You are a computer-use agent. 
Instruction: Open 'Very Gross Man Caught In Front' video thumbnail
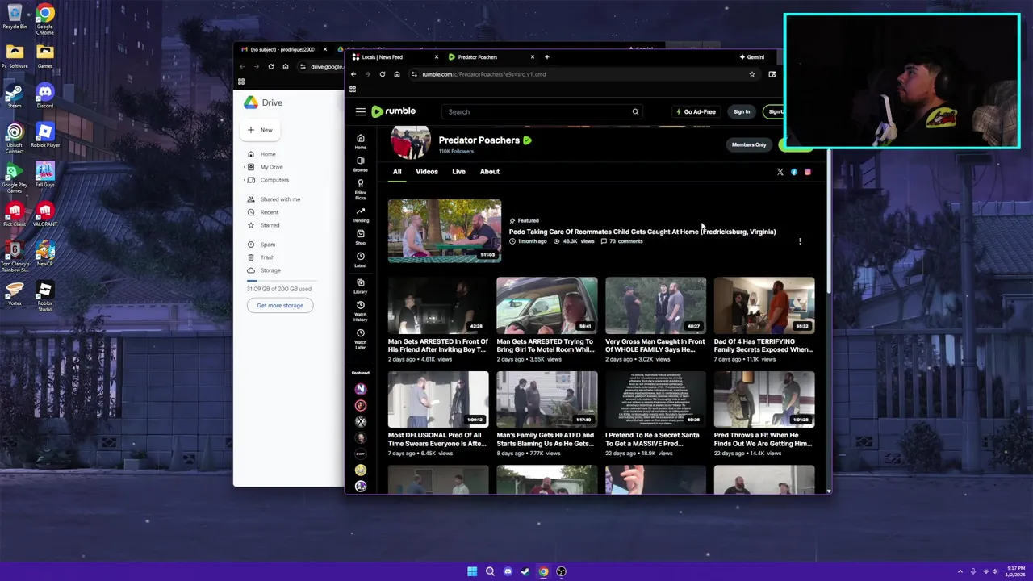point(655,306)
